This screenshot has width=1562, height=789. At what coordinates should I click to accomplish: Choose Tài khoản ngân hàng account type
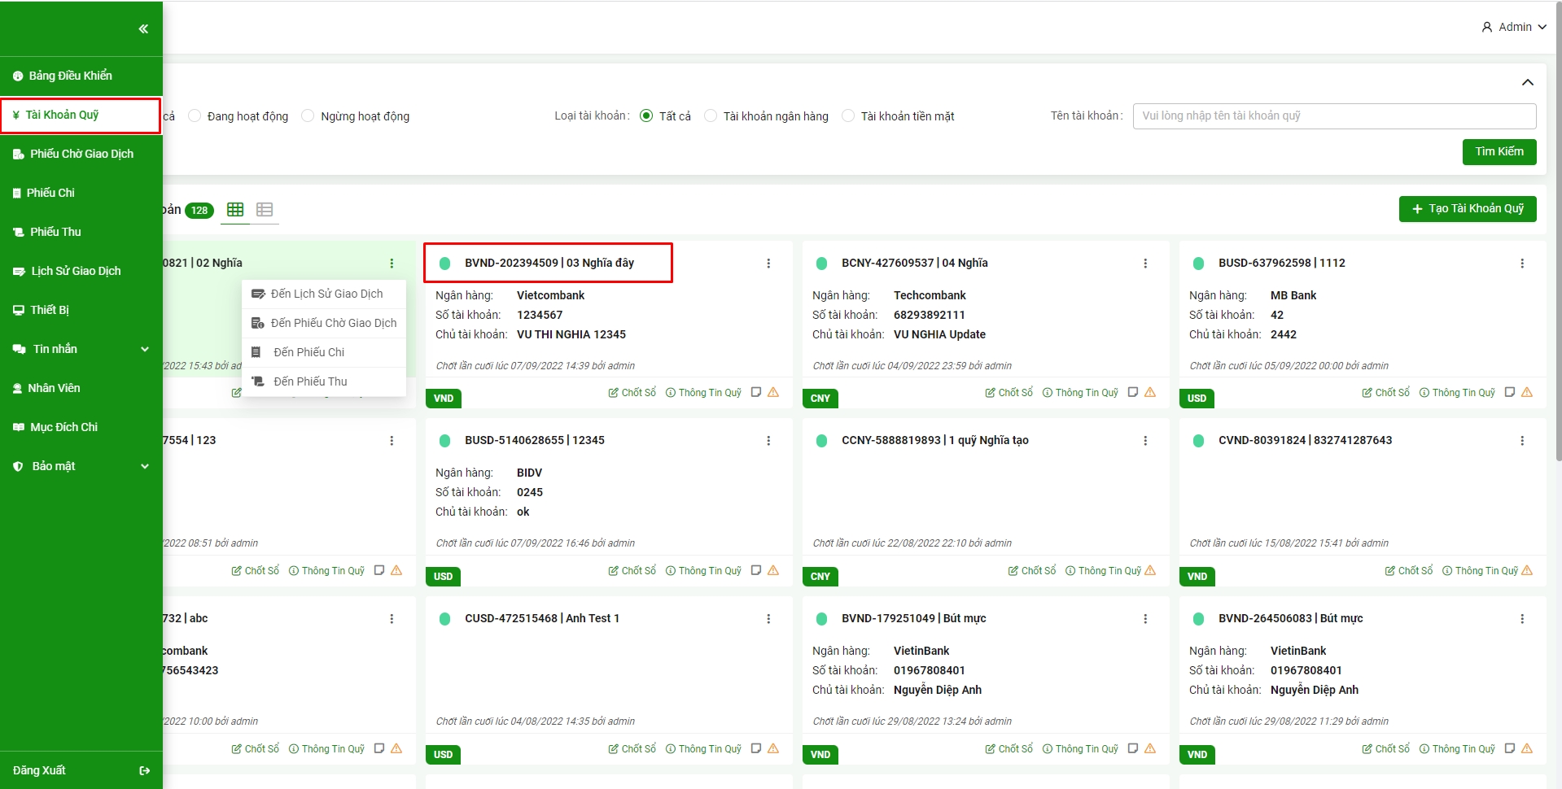coord(711,116)
